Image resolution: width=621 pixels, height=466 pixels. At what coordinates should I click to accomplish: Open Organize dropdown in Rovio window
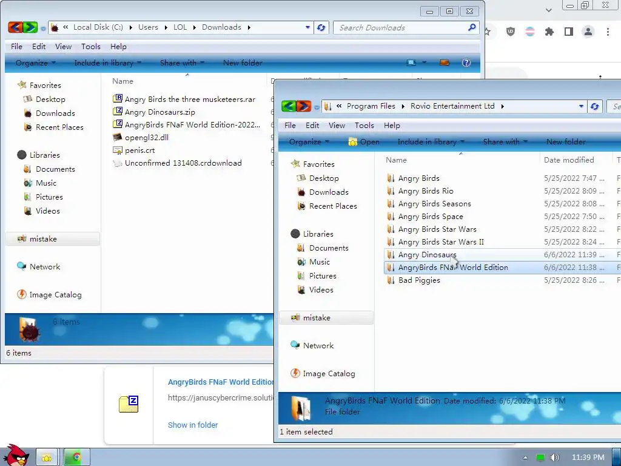point(309,141)
